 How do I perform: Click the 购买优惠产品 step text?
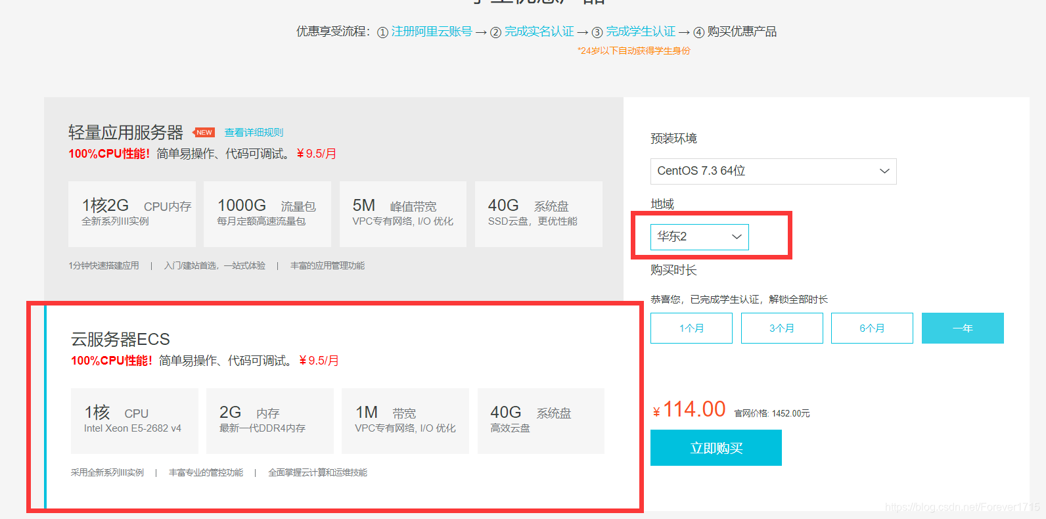pyautogui.click(x=742, y=32)
